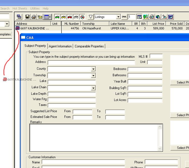Screen dimensions: 189x168
Task: Click the subject property Address field
Action: click(91, 63)
